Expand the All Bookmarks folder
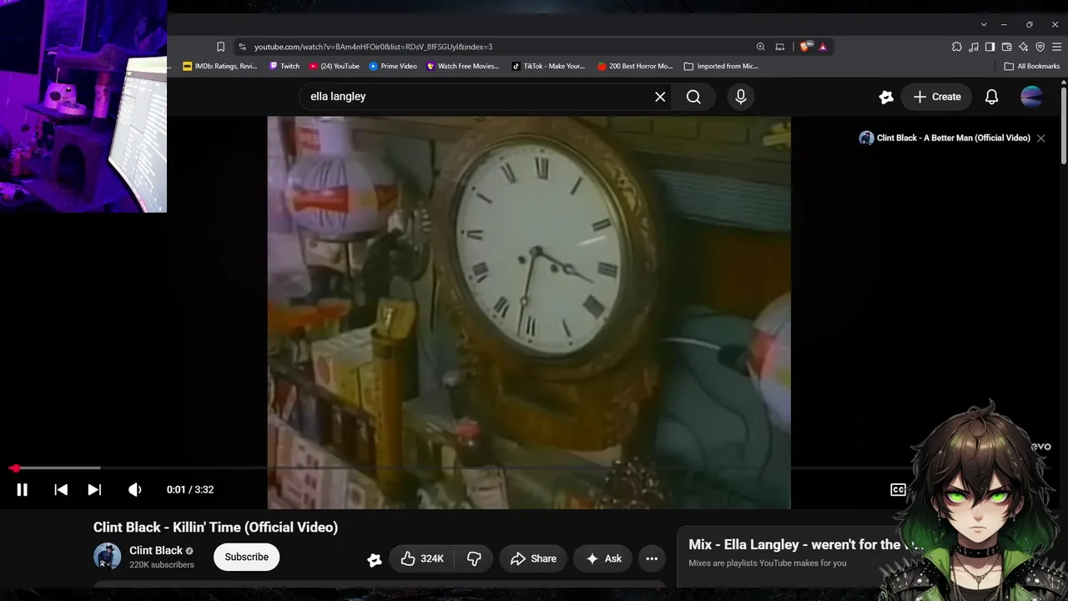This screenshot has width=1068, height=601. (x=1032, y=66)
